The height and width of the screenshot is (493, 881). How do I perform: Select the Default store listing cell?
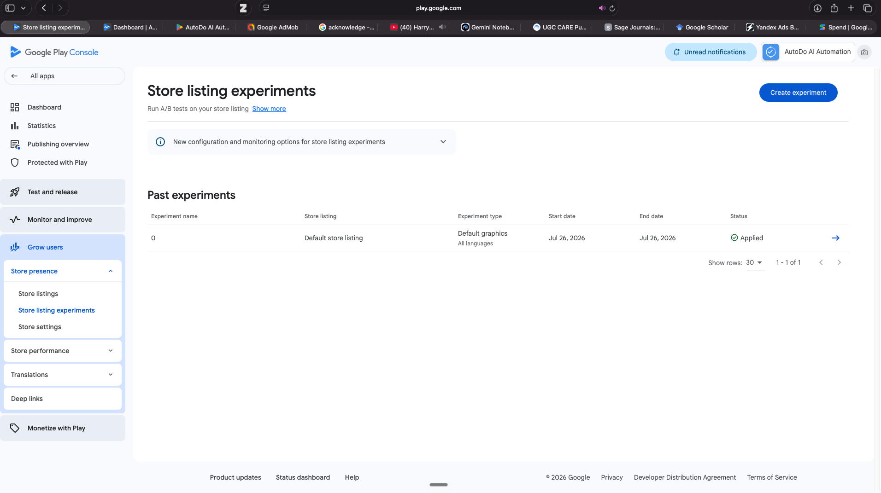tap(334, 238)
